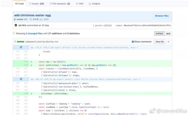The height and width of the screenshot is (120, 189).
Task: Click the Browse files button
Action: point(162,16)
